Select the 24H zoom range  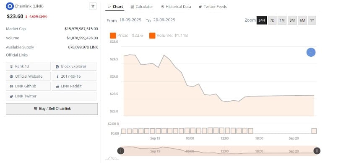coord(261,20)
